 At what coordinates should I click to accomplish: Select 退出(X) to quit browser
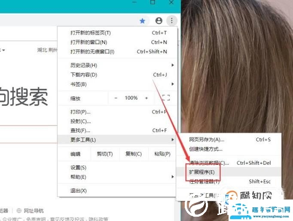117,191
